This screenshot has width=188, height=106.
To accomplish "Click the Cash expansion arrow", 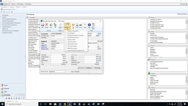I will pyautogui.click(x=100, y=57).
